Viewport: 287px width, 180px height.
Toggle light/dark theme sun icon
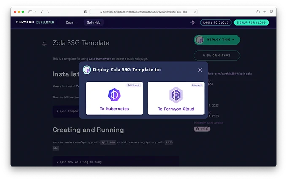point(193,23)
